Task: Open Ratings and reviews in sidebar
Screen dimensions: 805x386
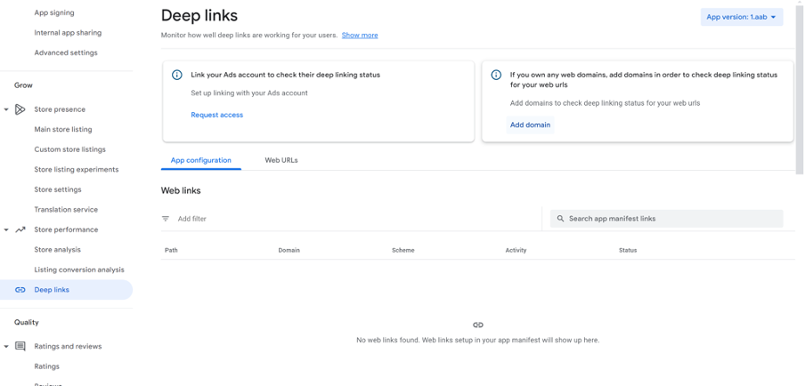Action: tap(68, 347)
